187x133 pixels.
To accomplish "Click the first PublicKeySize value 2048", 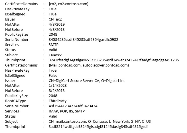I will pos(53,34).
